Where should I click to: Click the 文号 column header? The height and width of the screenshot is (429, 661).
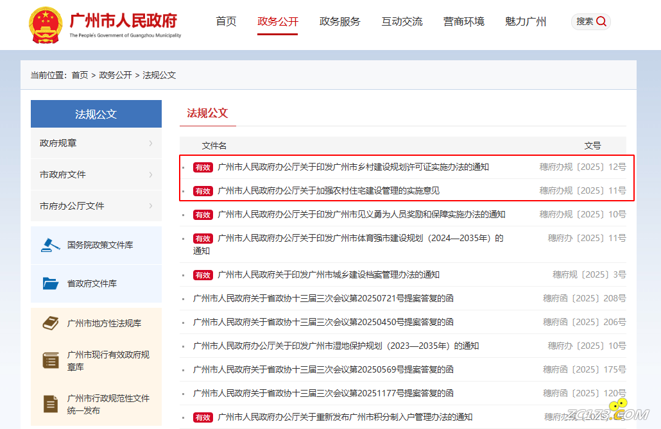click(x=592, y=146)
